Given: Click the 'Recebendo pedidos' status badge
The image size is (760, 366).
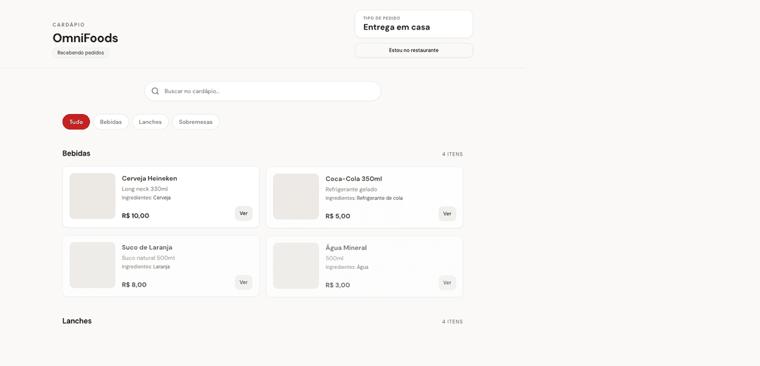Looking at the screenshot, I should point(80,53).
